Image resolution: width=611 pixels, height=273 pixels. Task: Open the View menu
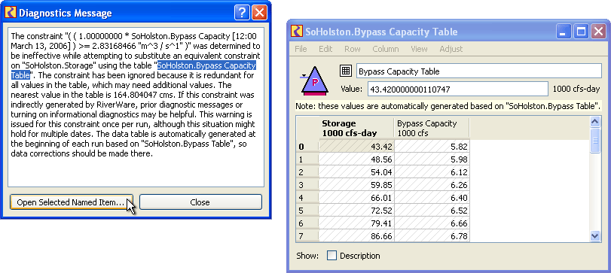click(x=419, y=49)
